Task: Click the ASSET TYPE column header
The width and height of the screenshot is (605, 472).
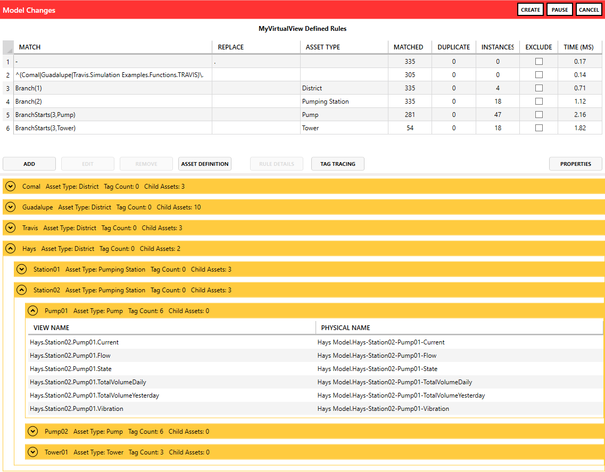Action: pyautogui.click(x=322, y=47)
